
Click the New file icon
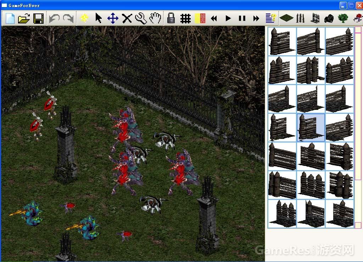[10, 18]
